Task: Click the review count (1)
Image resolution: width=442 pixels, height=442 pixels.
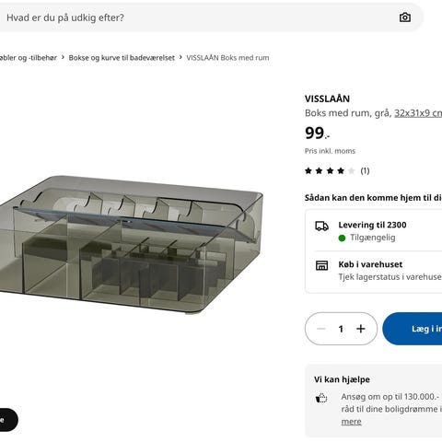Action: pos(365,171)
